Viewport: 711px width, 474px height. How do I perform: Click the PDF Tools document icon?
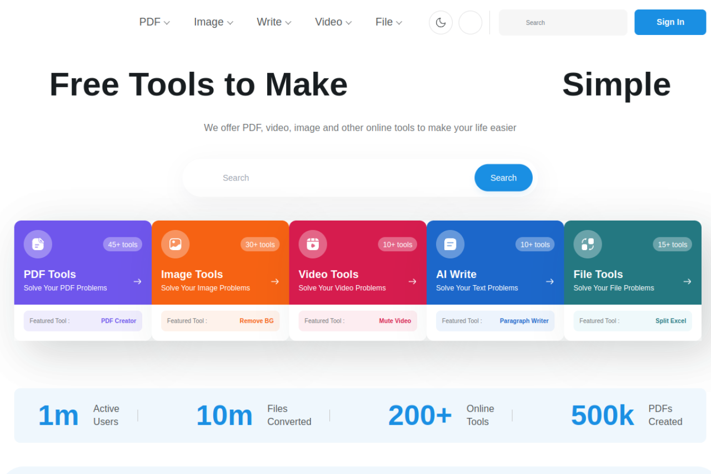pos(38,244)
